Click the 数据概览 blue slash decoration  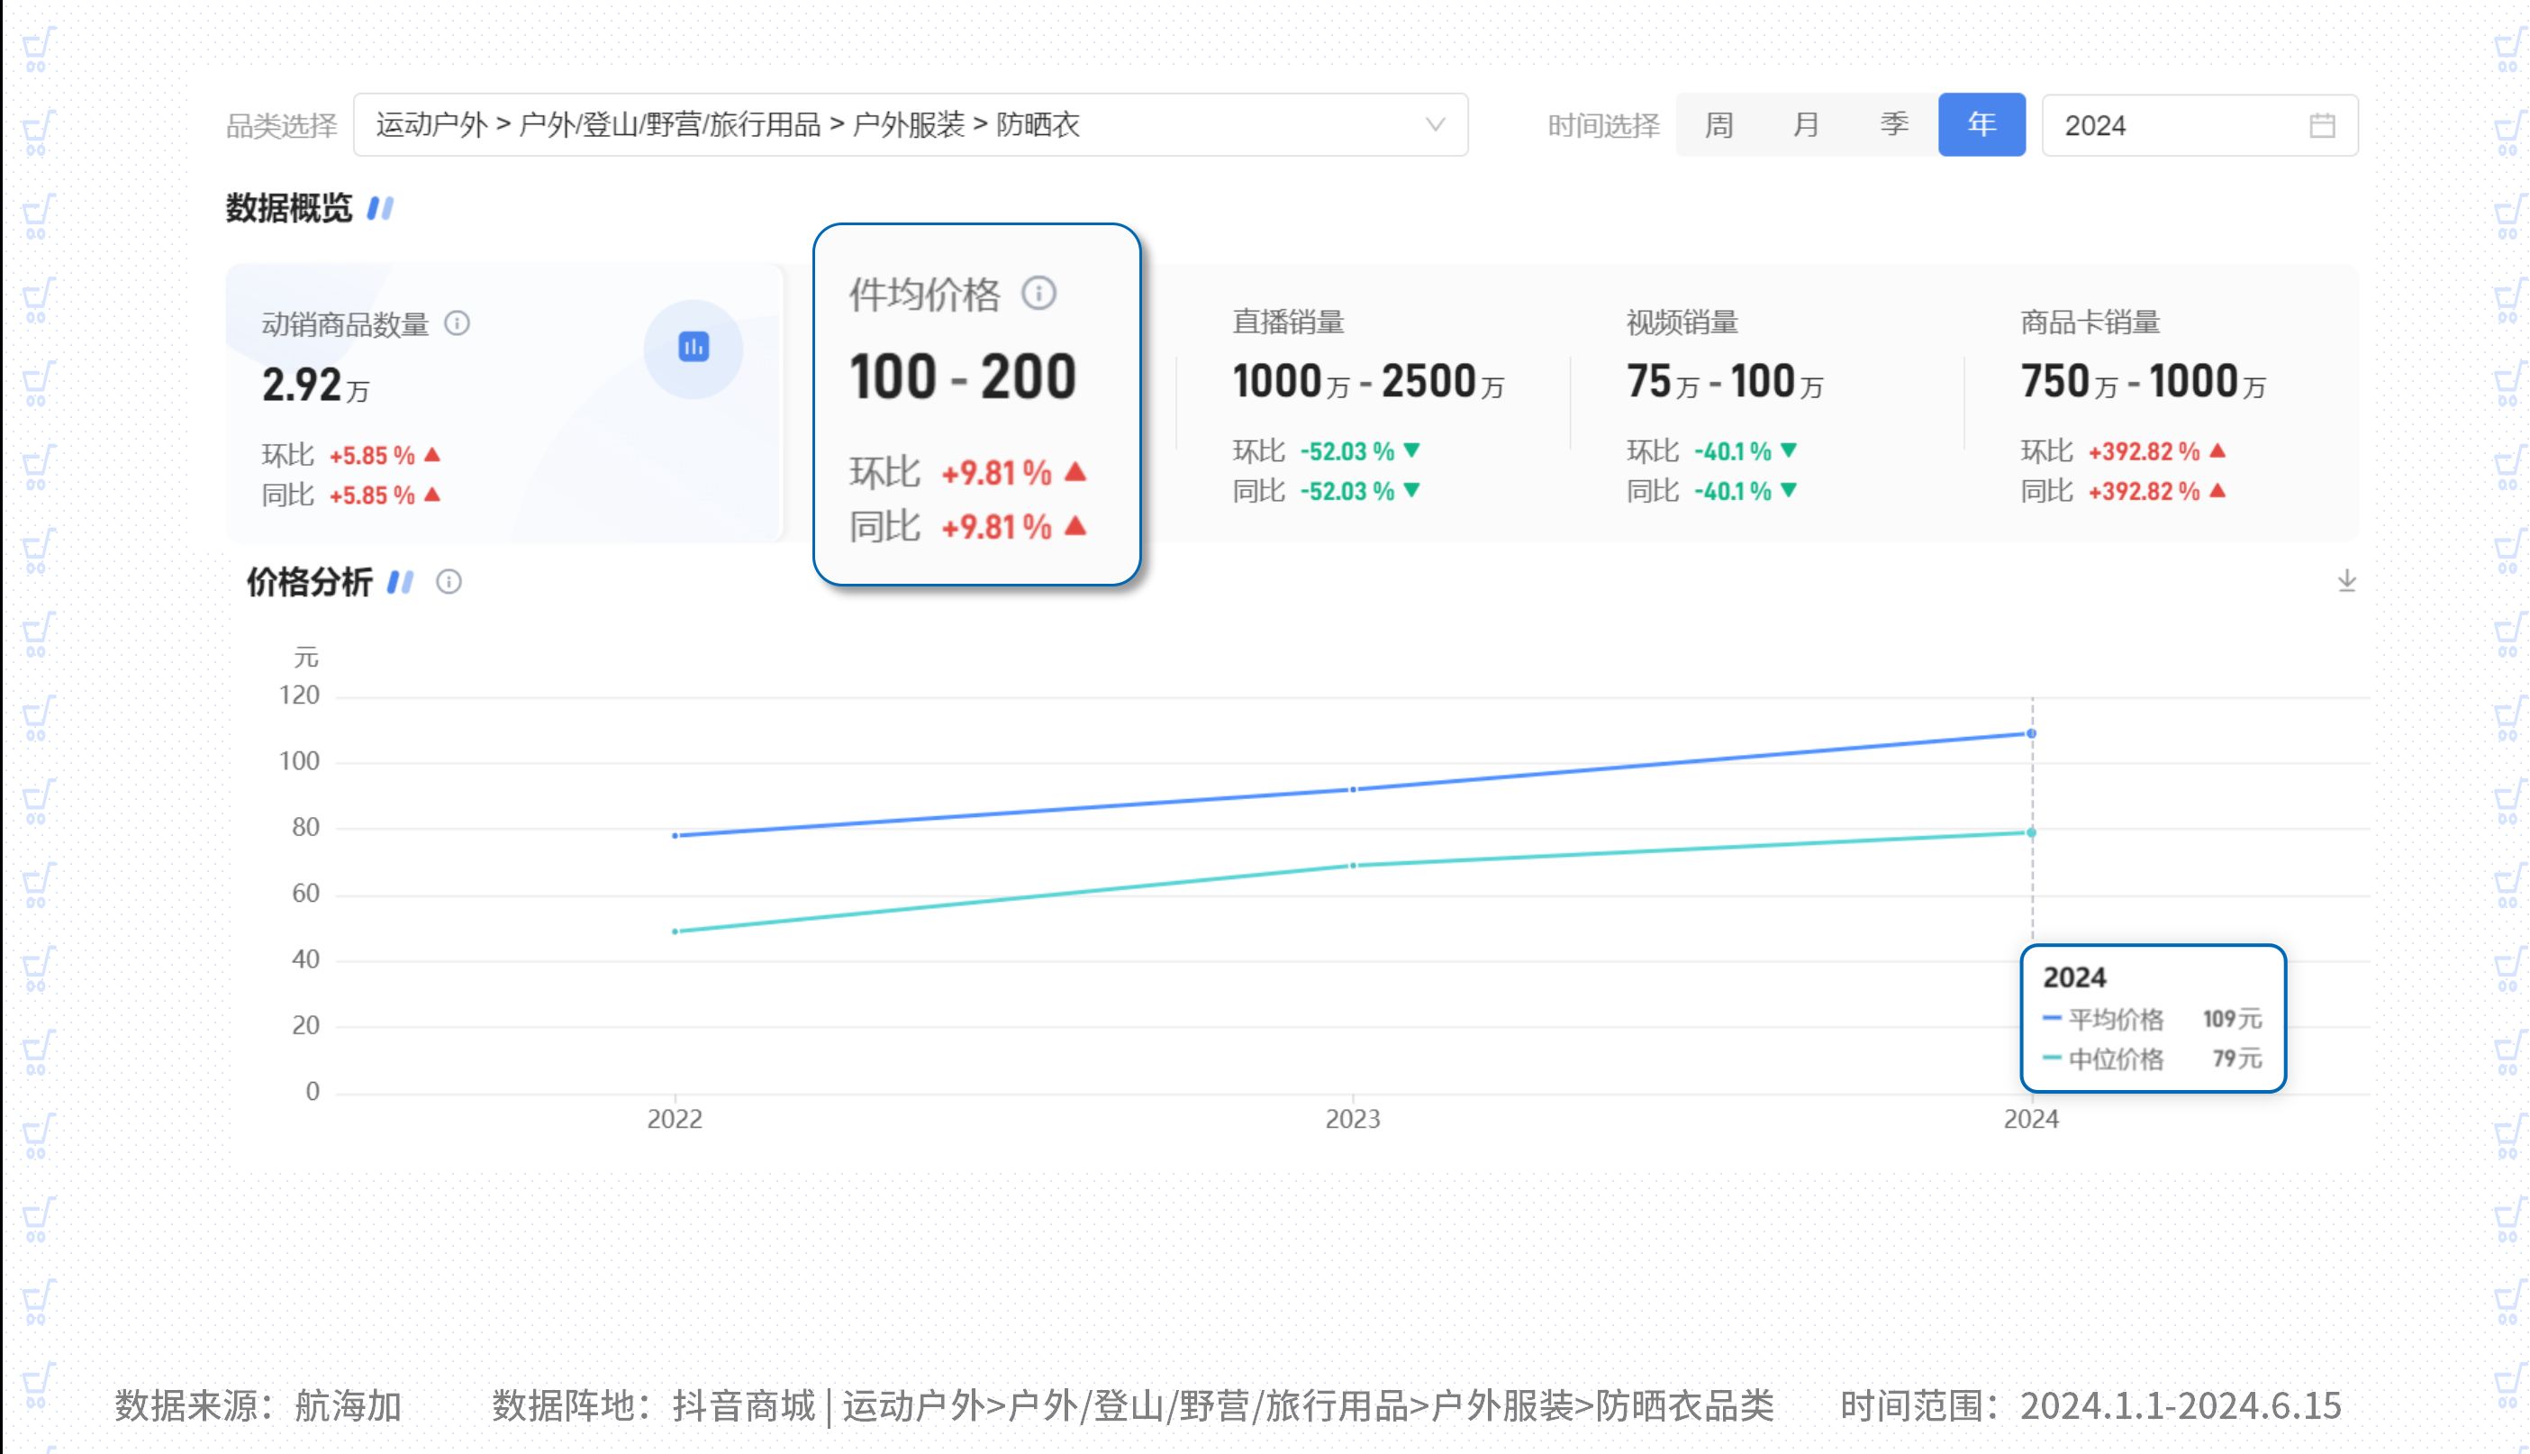(x=380, y=209)
